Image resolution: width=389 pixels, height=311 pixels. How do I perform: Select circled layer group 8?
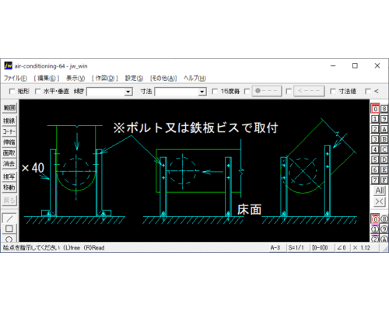(384, 219)
